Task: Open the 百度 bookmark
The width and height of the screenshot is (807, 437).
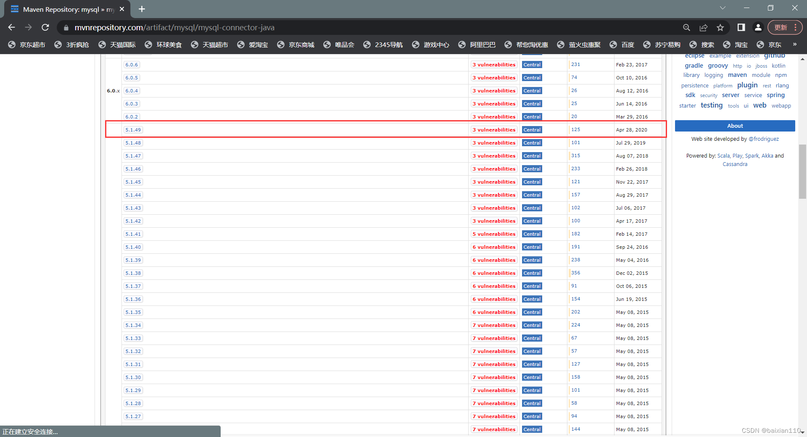Action: point(622,45)
